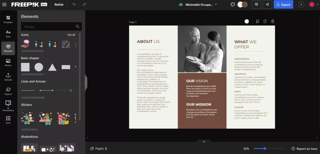Open the user profile avatar
Image resolution: width=320 pixels, height=154 pixels.
tap(312, 4)
